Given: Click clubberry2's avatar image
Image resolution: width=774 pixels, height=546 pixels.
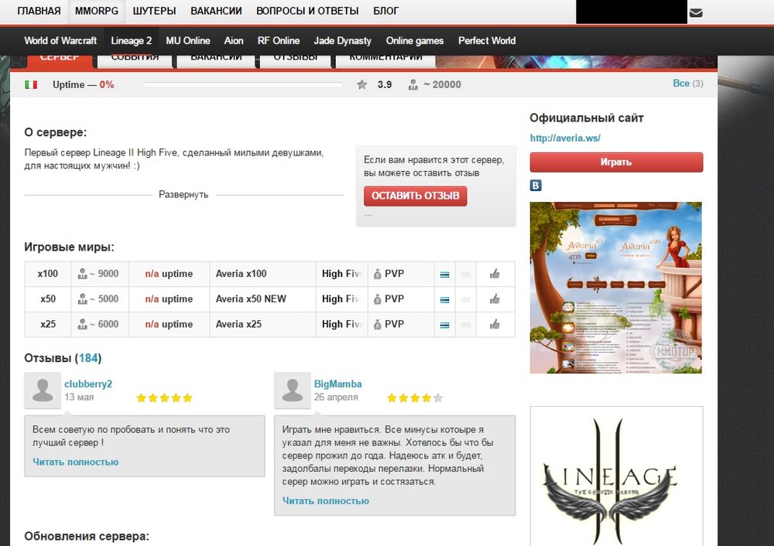Looking at the screenshot, I should pos(43,391).
